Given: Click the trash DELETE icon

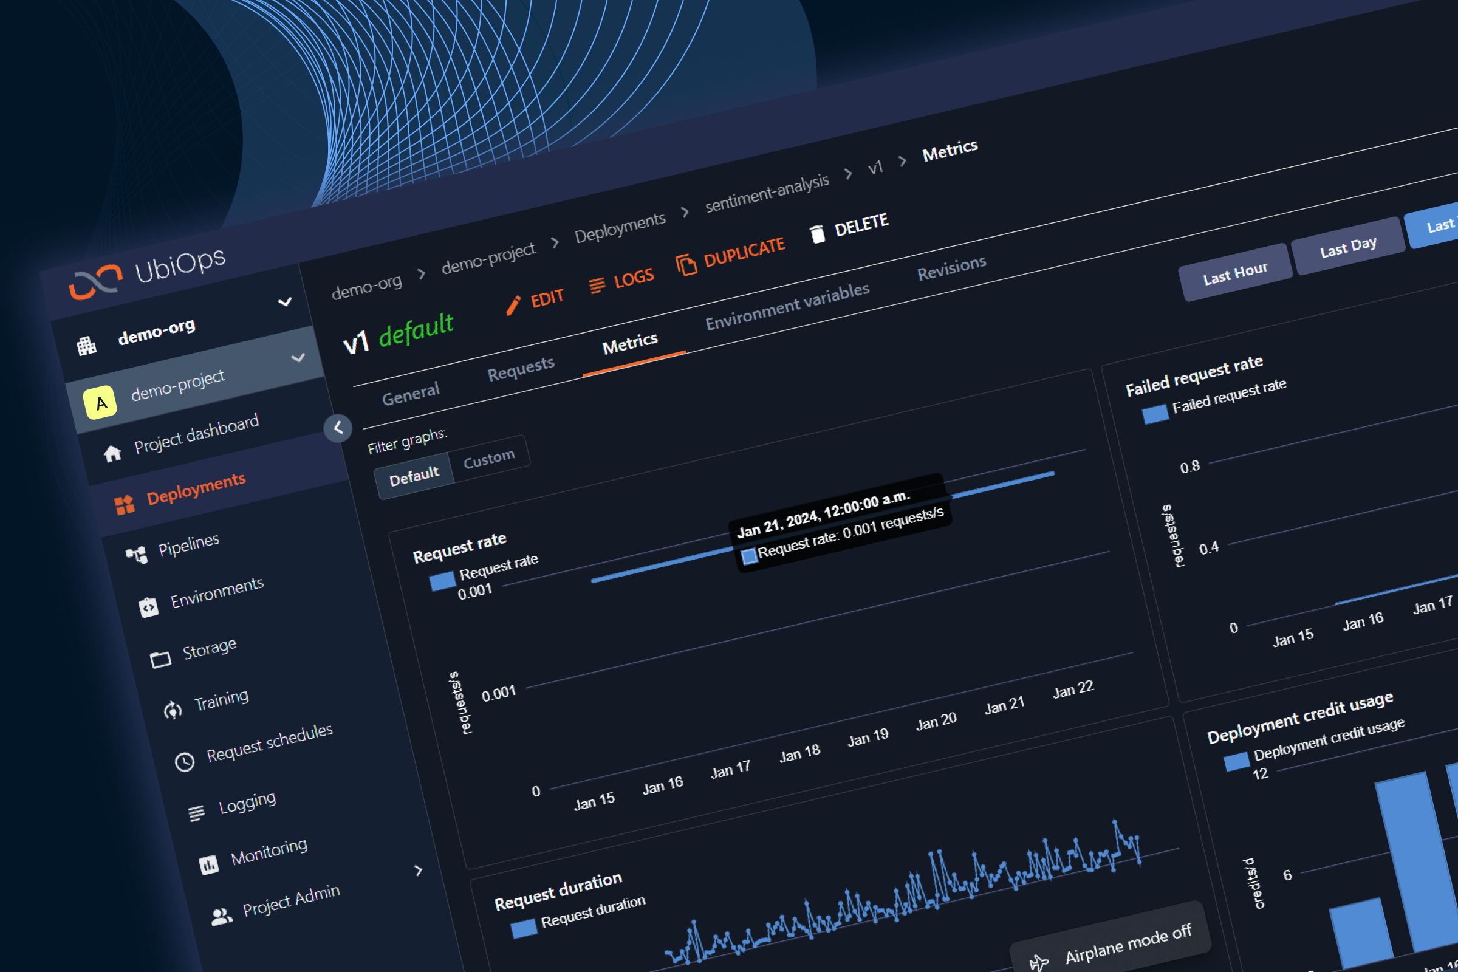Looking at the screenshot, I should point(818,234).
